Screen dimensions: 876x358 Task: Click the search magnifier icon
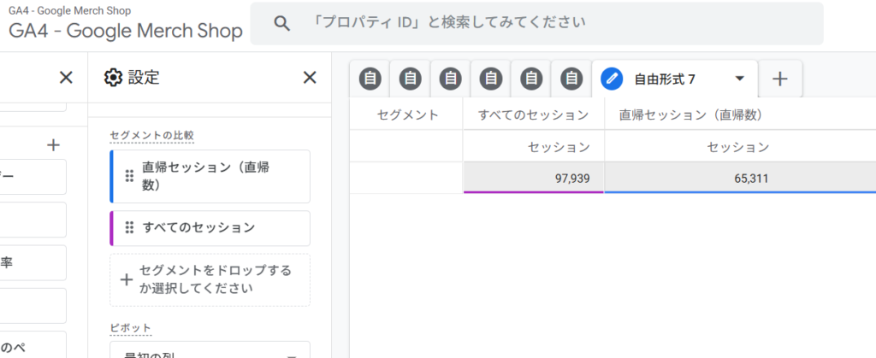(281, 23)
